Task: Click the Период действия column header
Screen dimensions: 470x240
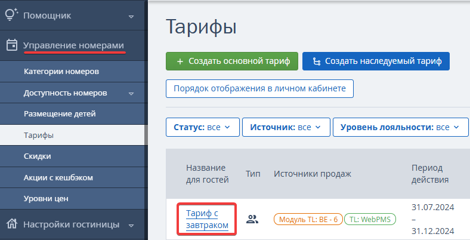Action: point(430,174)
